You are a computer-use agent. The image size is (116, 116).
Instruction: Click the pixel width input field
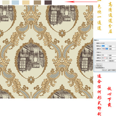pos(105,46)
